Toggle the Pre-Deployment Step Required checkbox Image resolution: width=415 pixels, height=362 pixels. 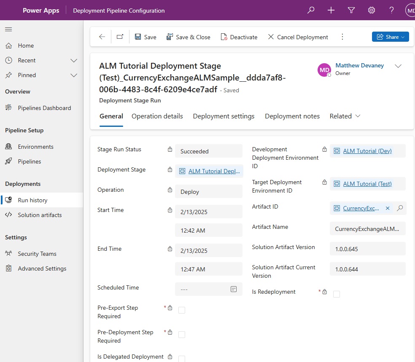point(182,335)
